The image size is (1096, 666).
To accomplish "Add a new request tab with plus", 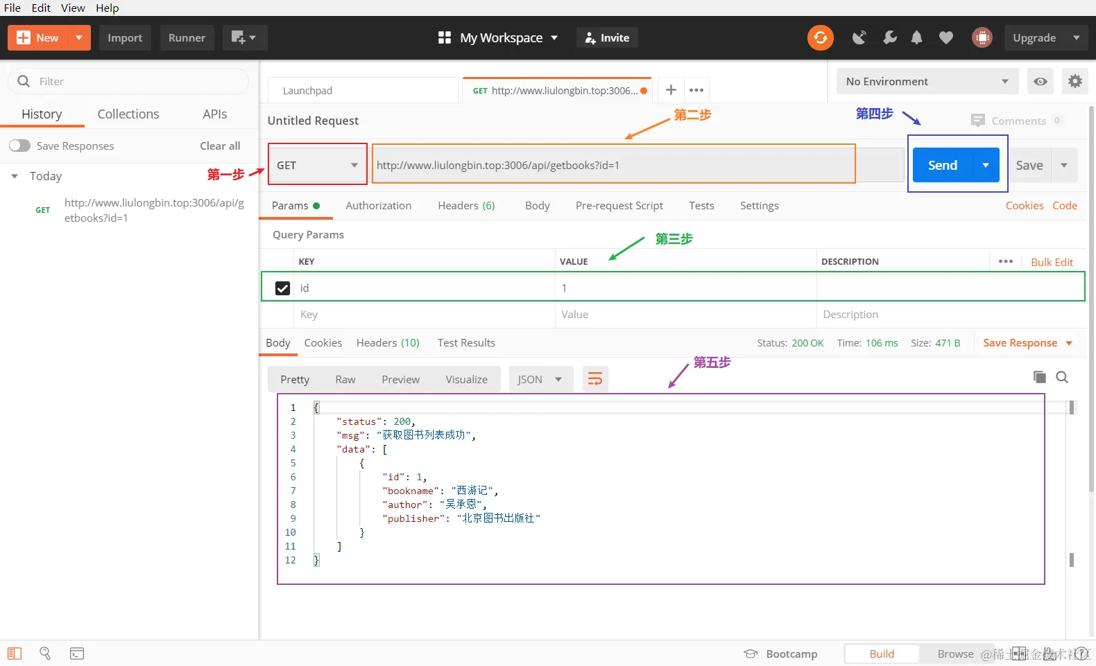I will pos(671,90).
